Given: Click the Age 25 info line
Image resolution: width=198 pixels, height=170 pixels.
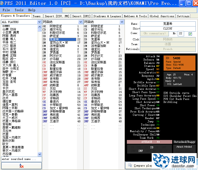Looking at the screenshot, I should click(171, 74).
